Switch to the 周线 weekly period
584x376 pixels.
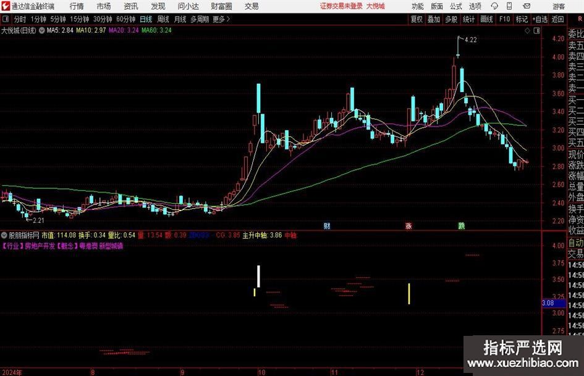(x=163, y=19)
